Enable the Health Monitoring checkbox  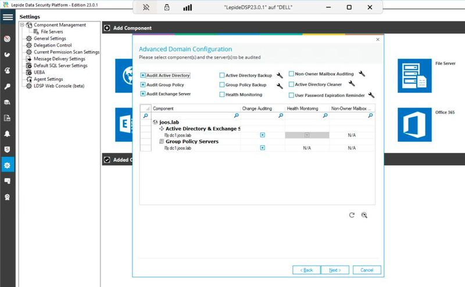(x=222, y=94)
